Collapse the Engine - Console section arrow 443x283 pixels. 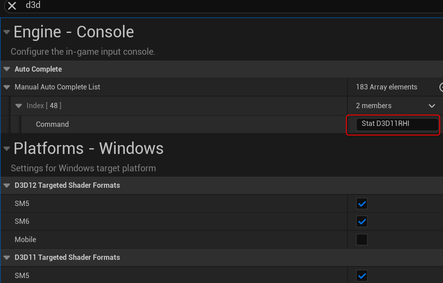click(7, 32)
